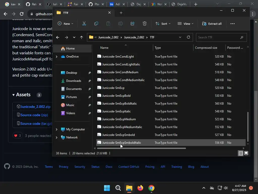Click Chrome's back arrow button
258x194 pixels.
coord(6,14)
